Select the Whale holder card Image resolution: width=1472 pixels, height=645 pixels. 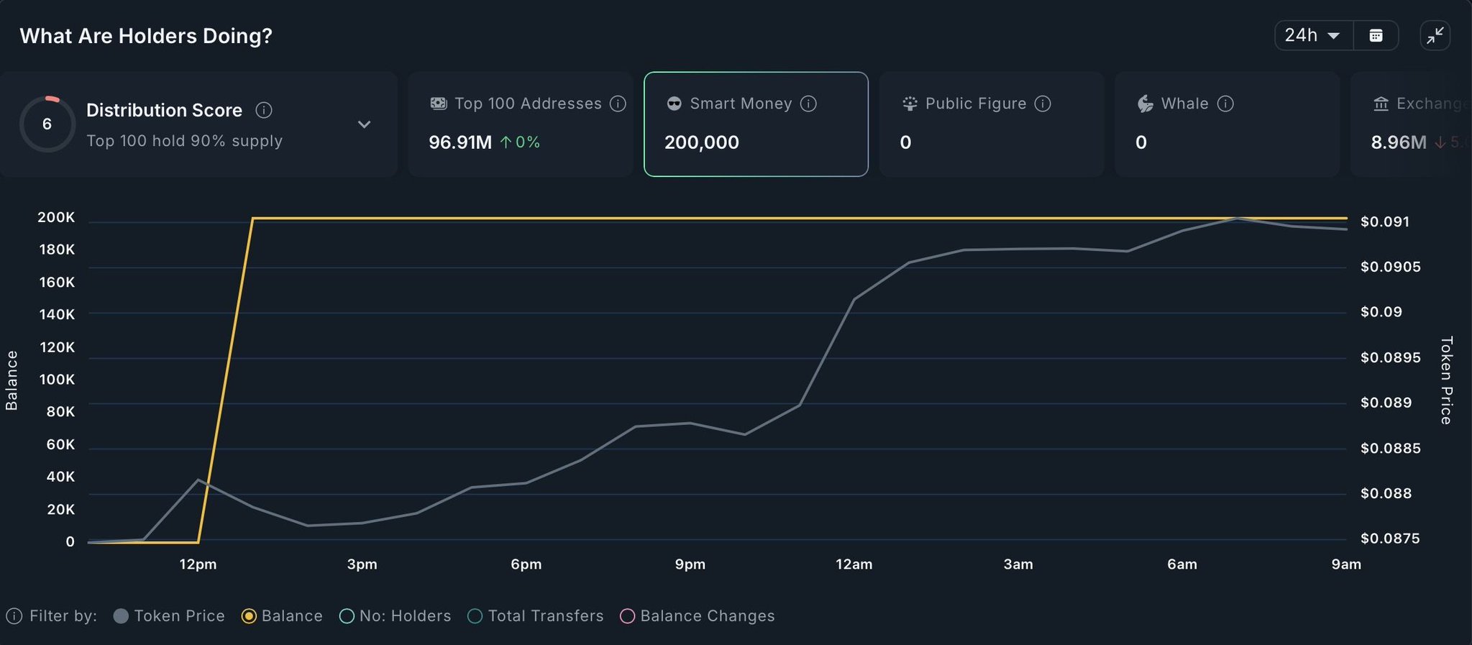pyautogui.click(x=1226, y=124)
